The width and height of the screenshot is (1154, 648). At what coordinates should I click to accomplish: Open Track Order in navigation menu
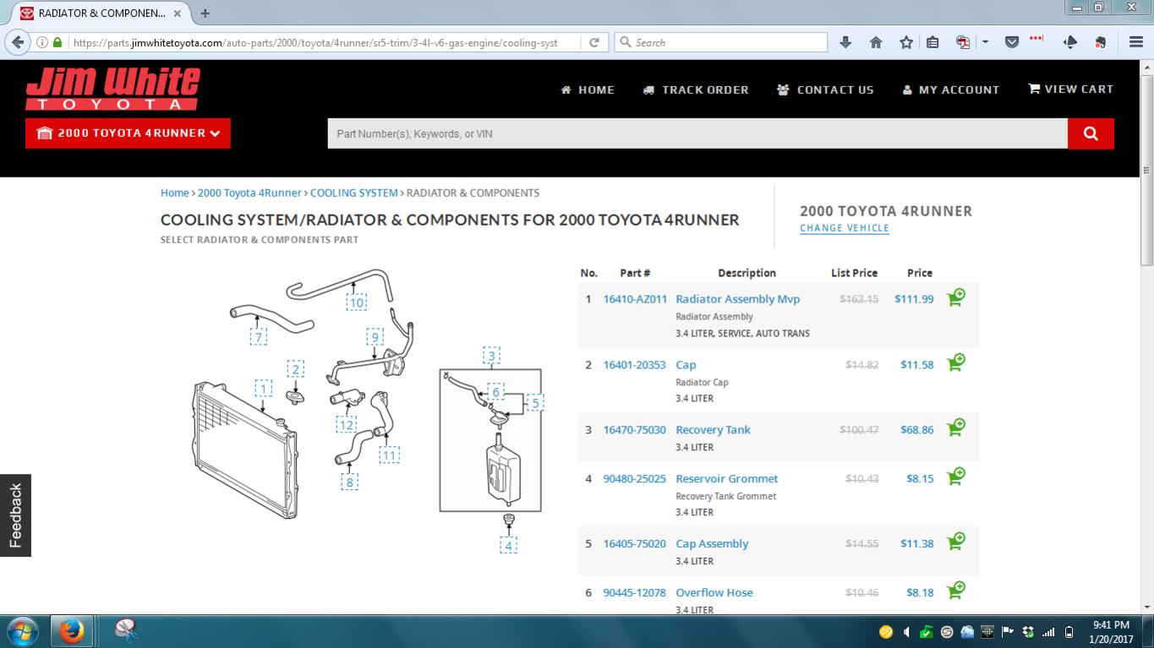(x=696, y=90)
